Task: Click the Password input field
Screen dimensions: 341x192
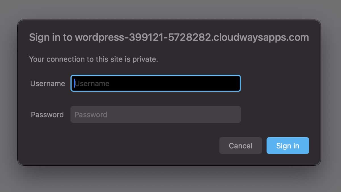Action: coord(156,114)
